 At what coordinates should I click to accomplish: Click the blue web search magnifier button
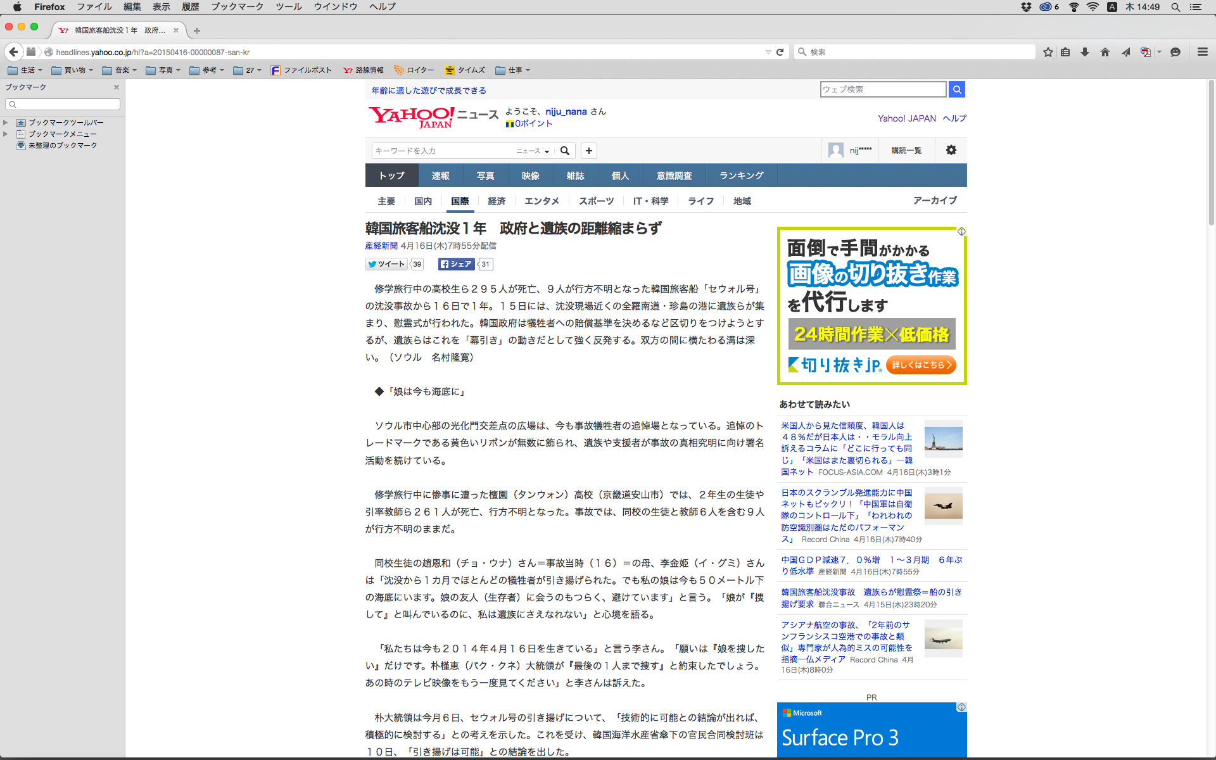pos(957,89)
